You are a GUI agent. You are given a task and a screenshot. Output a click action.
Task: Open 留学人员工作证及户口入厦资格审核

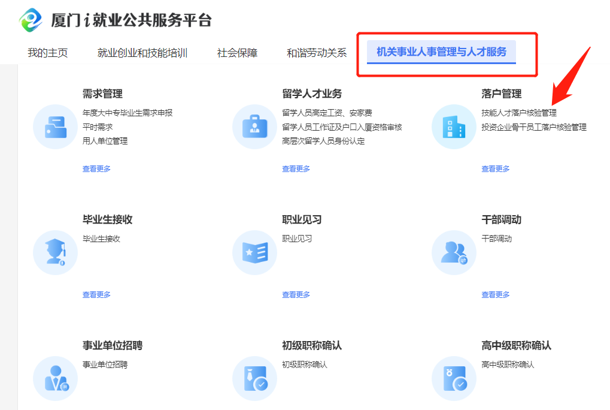pyautogui.click(x=342, y=127)
